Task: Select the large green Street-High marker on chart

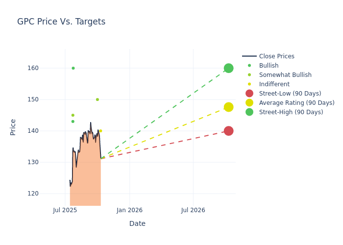Action: (228, 68)
